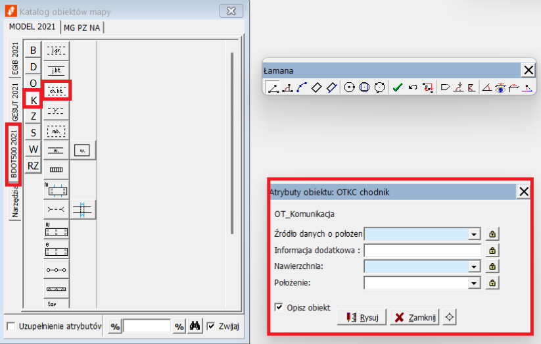
Task: Click the Informacja dodatkowa text field
Action: tap(423, 250)
